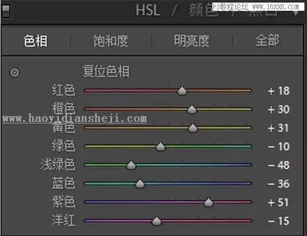Click the 红色 value field +18
The height and width of the screenshot is (236, 307).
[x=279, y=91]
